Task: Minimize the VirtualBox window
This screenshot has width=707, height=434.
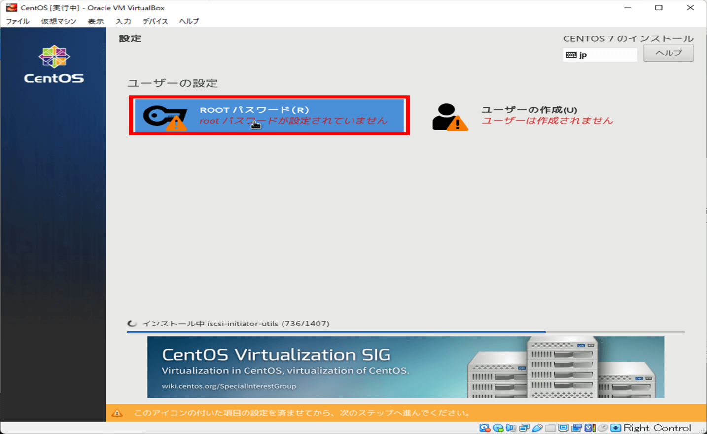Action: pyautogui.click(x=628, y=7)
